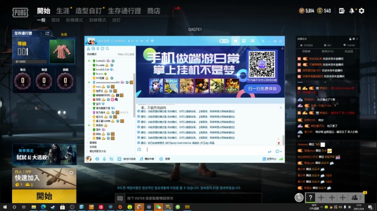Click the PUBG chat input field
Image resolution: width=377 pixels, height=211 pixels.
pos(192,198)
